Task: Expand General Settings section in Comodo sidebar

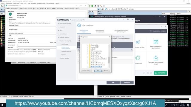Action: pyautogui.click(x=65, y=23)
